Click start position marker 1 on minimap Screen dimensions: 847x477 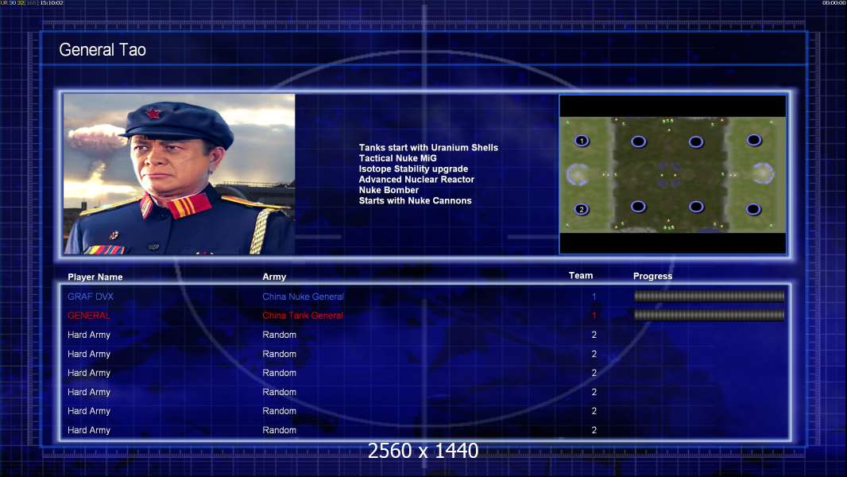[x=582, y=141]
